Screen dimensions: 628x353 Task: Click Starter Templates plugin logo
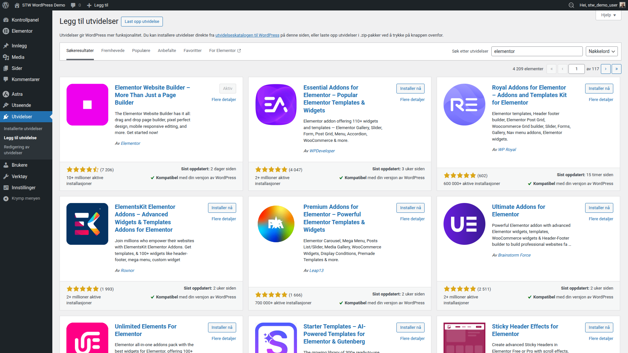[276, 338]
